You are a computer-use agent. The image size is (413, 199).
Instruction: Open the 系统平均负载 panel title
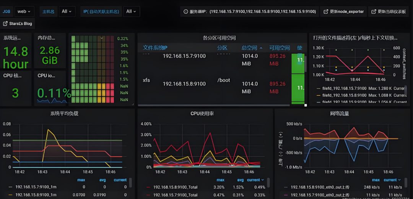[64, 114]
